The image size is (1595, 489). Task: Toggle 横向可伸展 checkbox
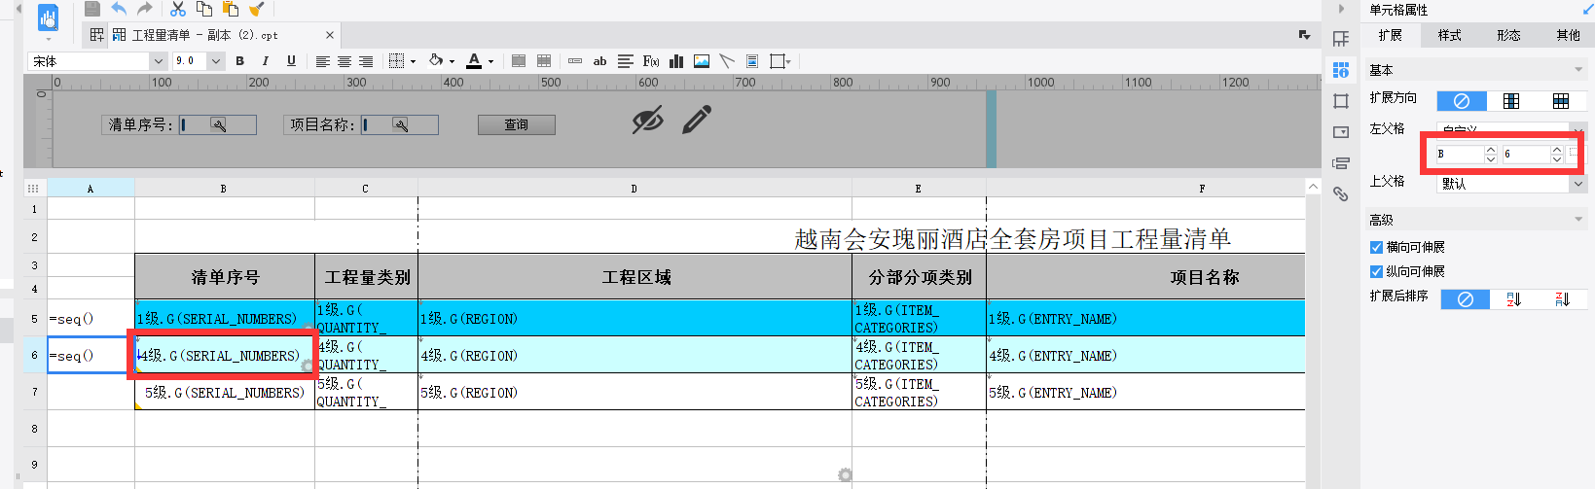tap(1376, 247)
